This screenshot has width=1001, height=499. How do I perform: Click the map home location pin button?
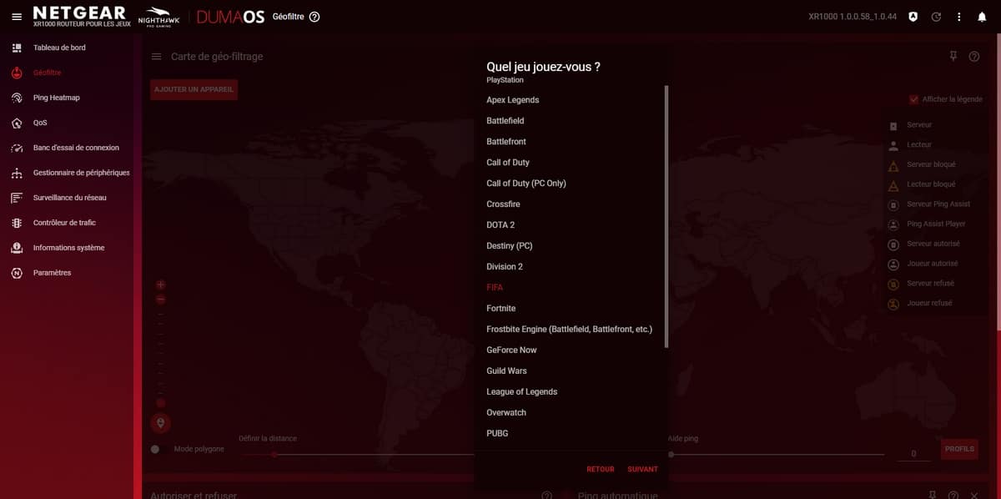(x=161, y=423)
